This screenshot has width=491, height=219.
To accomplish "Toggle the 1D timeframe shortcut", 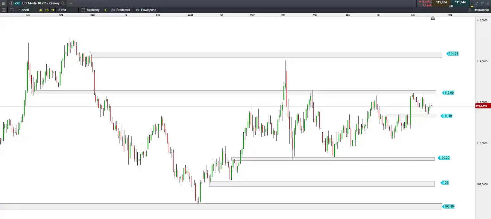I will point(47,10).
